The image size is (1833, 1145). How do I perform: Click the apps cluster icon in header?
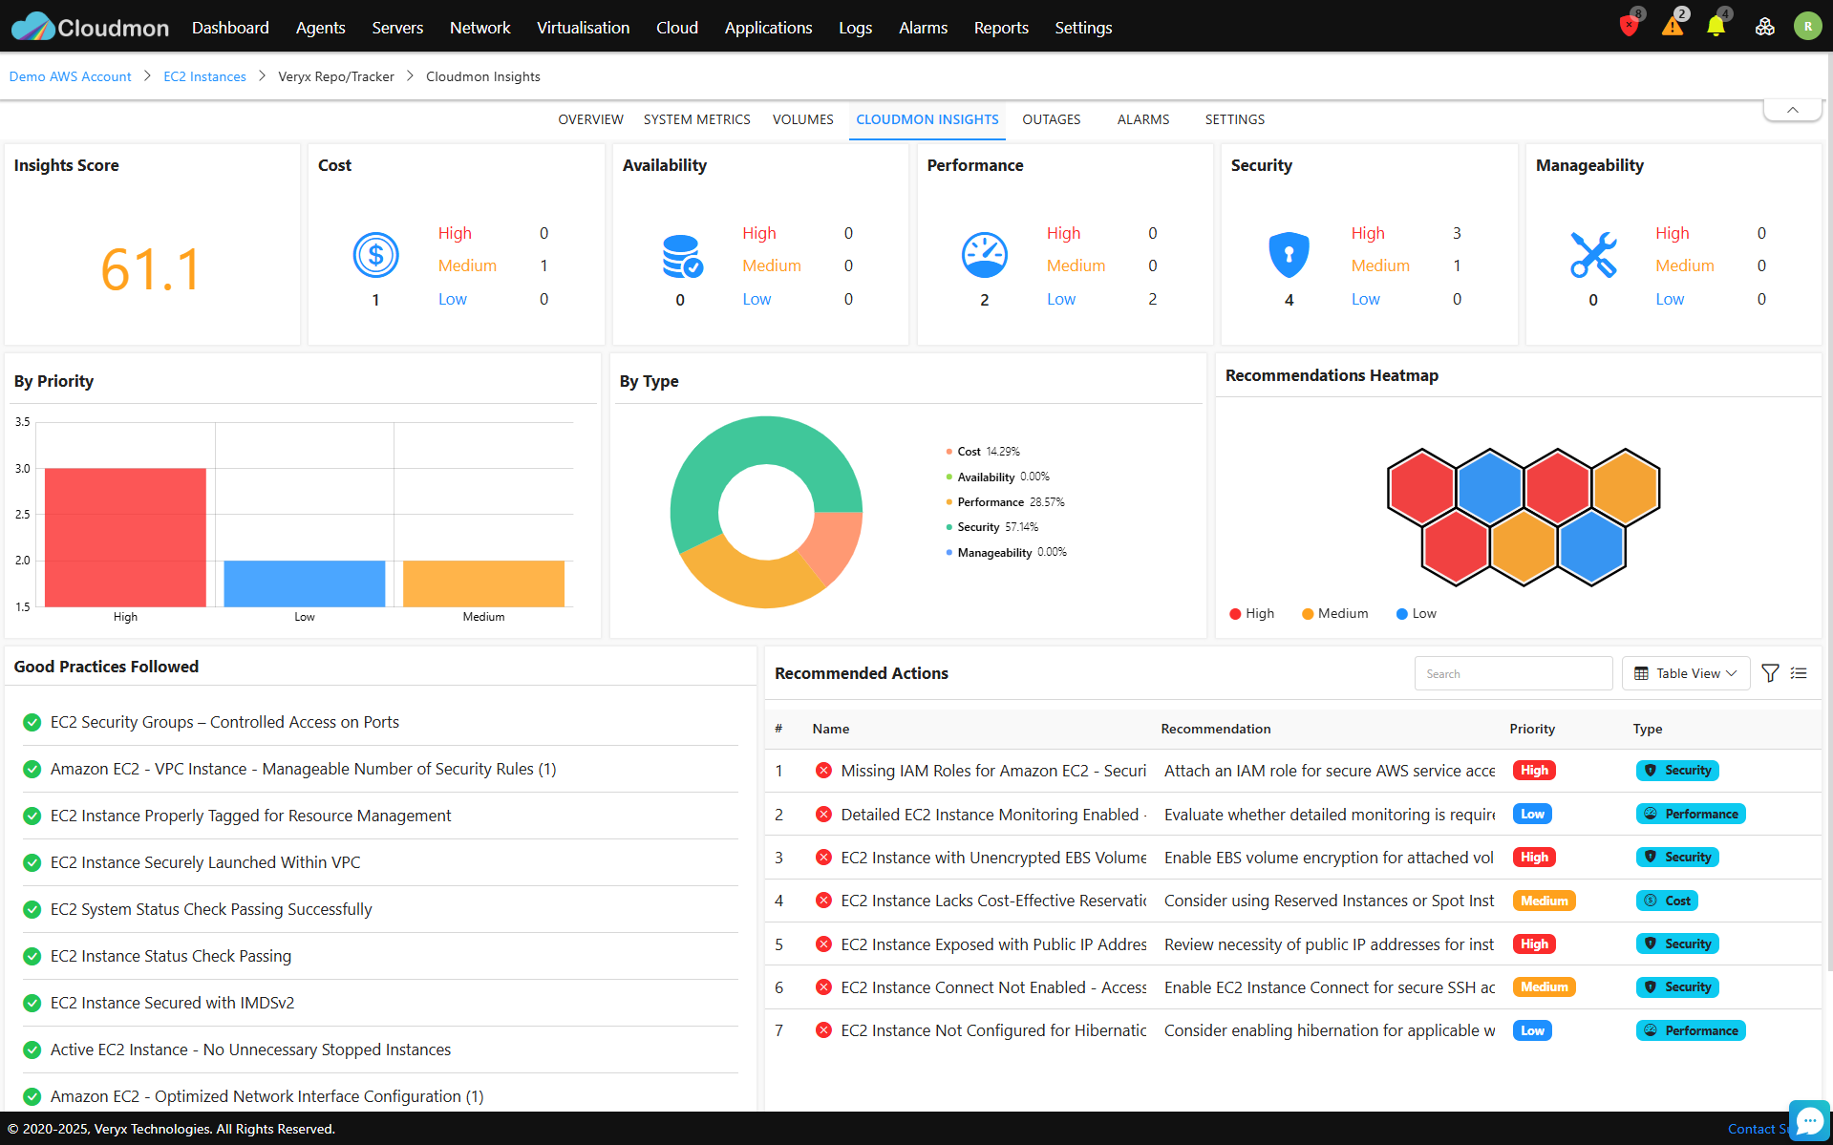pos(1765,27)
